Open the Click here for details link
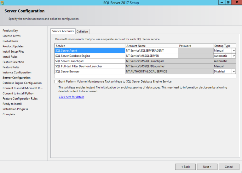 click(72, 97)
